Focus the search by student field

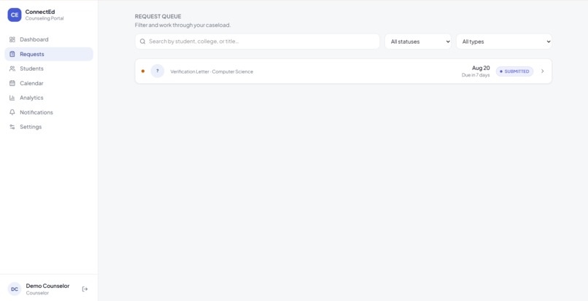[258, 42]
